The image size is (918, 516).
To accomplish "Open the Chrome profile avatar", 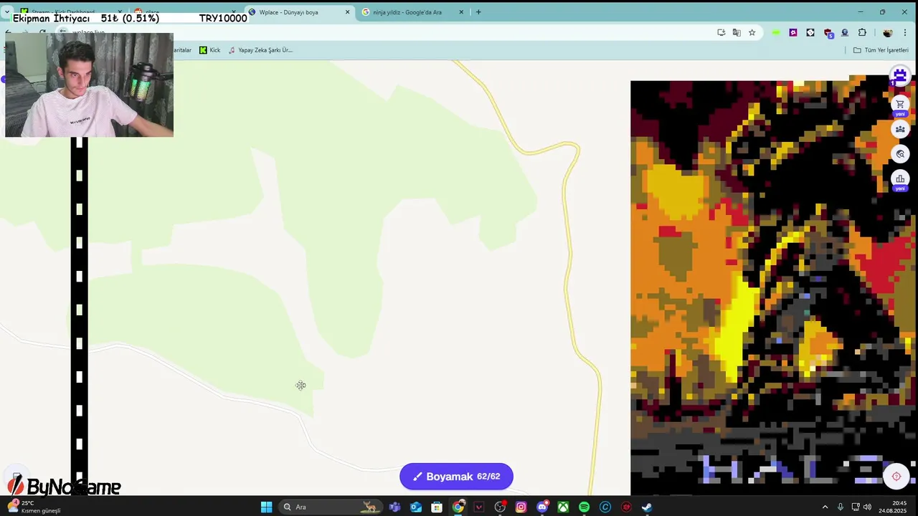I will (887, 32).
